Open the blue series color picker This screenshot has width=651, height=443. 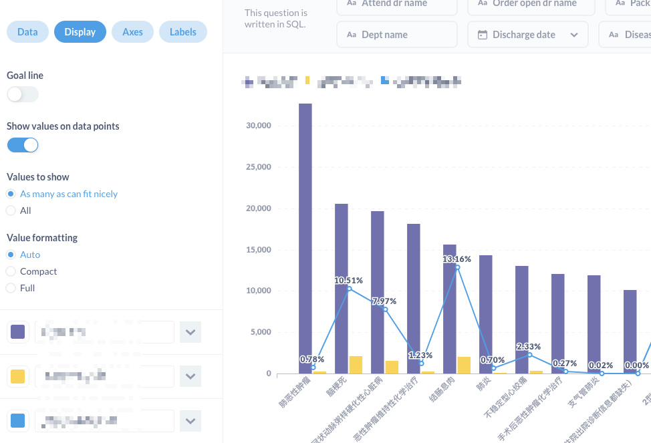pyautogui.click(x=18, y=421)
